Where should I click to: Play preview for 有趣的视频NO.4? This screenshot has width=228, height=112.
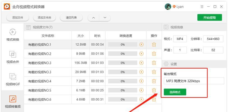point(141,81)
